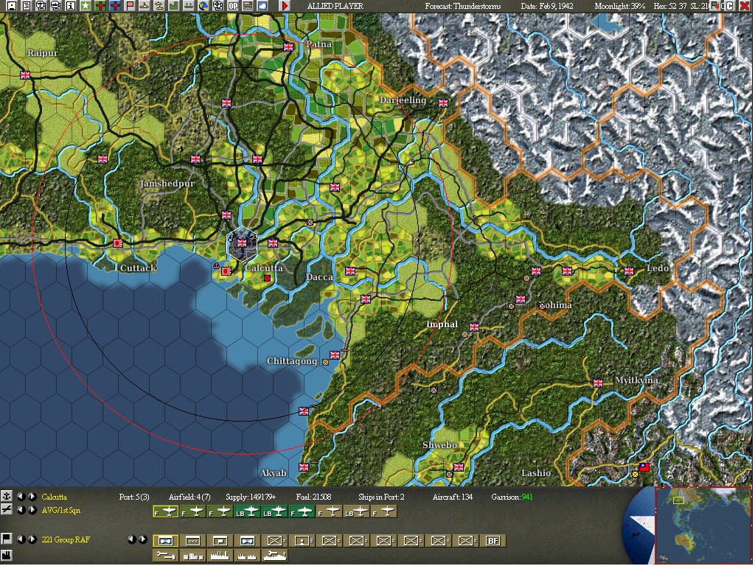Open the two yellow ships task force icon

coord(159,6)
